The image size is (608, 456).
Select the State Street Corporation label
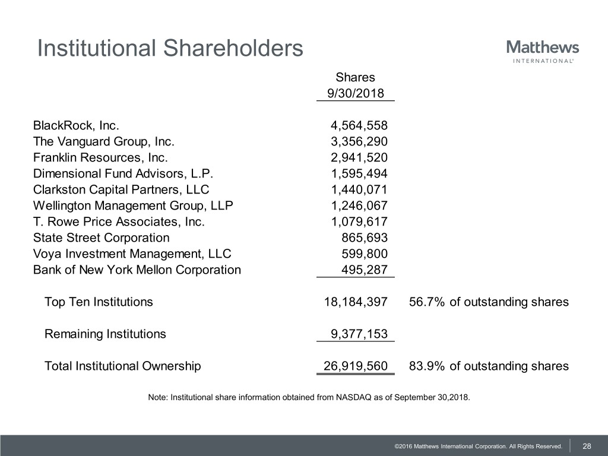tap(101, 238)
